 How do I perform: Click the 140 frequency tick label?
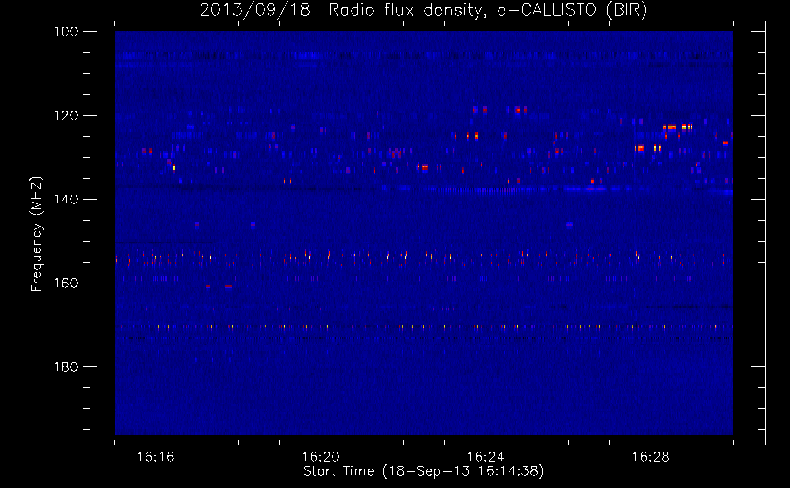65,200
